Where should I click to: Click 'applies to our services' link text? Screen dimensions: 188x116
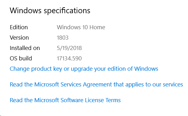tap(154, 85)
